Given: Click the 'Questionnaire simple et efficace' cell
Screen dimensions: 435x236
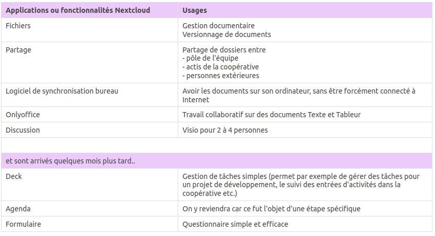Looking at the screenshot, I should (235, 224).
